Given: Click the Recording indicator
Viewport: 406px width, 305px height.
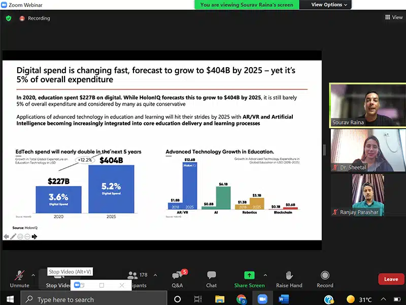Looking at the screenshot, I should (x=35, y=18).
